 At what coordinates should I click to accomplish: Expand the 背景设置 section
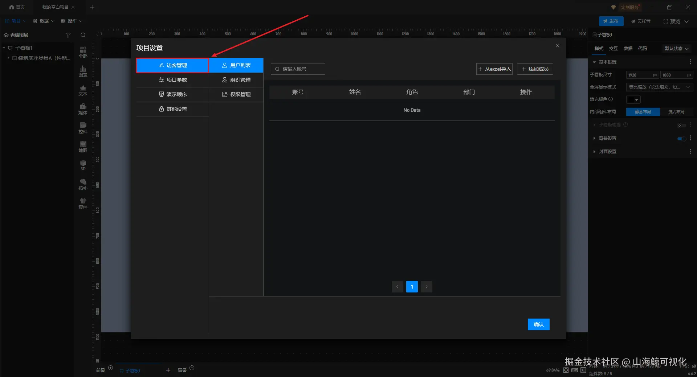coord(594,138)
